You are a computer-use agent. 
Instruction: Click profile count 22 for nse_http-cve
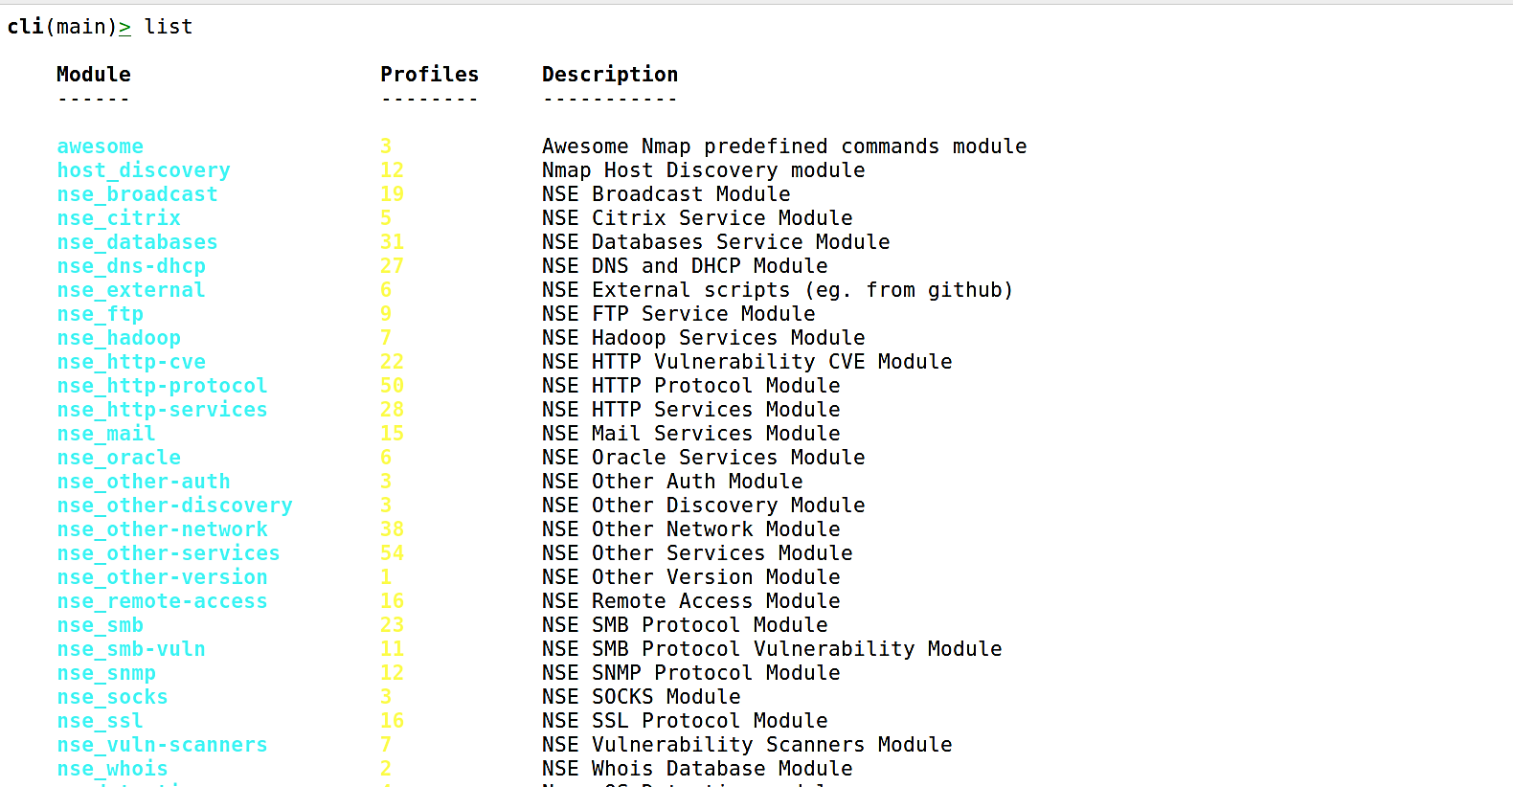tap(393, 362)
